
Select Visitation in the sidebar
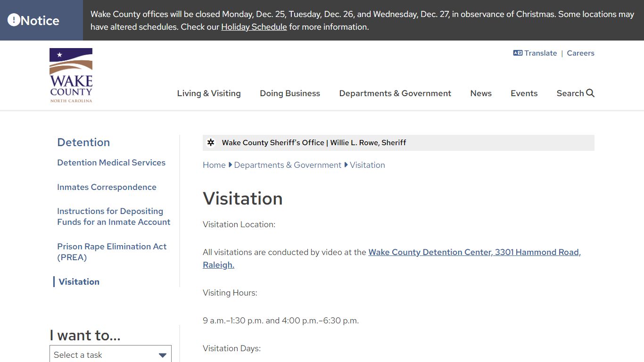[79, 282]
